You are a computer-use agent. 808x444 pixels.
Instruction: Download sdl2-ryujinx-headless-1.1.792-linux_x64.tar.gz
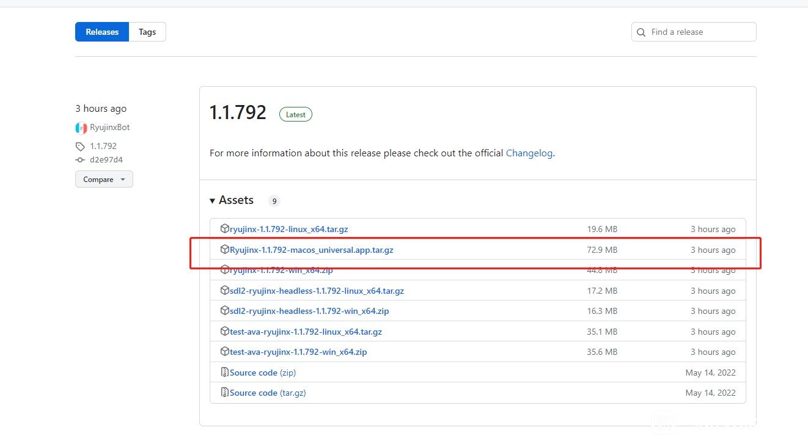(317, 291)
